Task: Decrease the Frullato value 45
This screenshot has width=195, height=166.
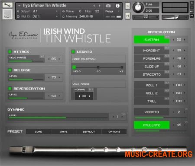Action: click(174, 125)
